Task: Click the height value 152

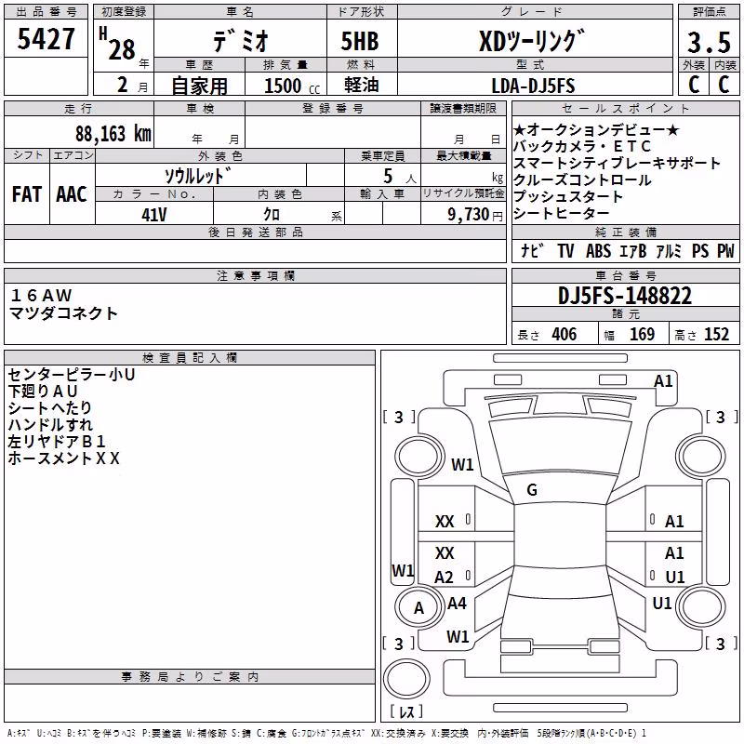Action: 716,334
